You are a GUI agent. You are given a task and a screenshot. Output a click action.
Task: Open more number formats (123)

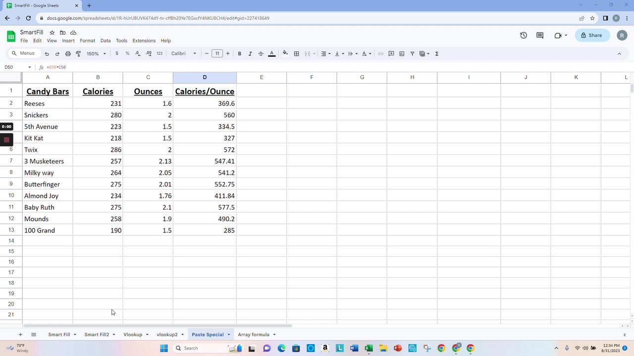(159, 53)
